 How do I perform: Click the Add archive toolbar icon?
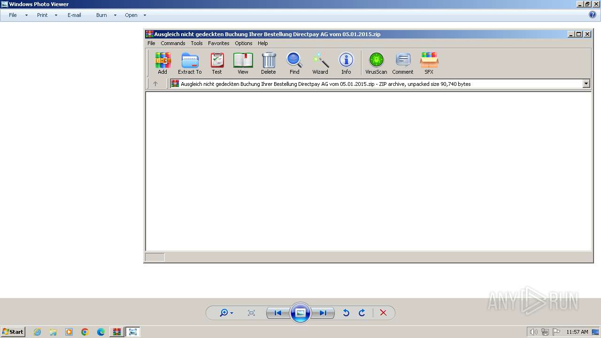click(x=162, y=63)
